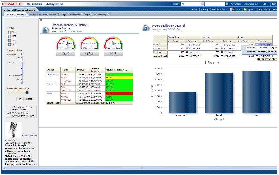Image resolution: width=279 pixels, height=175 pixels.
Task: Click the flag icon next to $7,200,998
Action: pyautogui.click(x=222, y=56)
